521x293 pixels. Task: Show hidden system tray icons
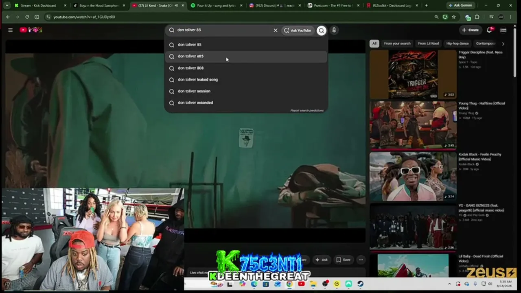(x=449, y=284)
